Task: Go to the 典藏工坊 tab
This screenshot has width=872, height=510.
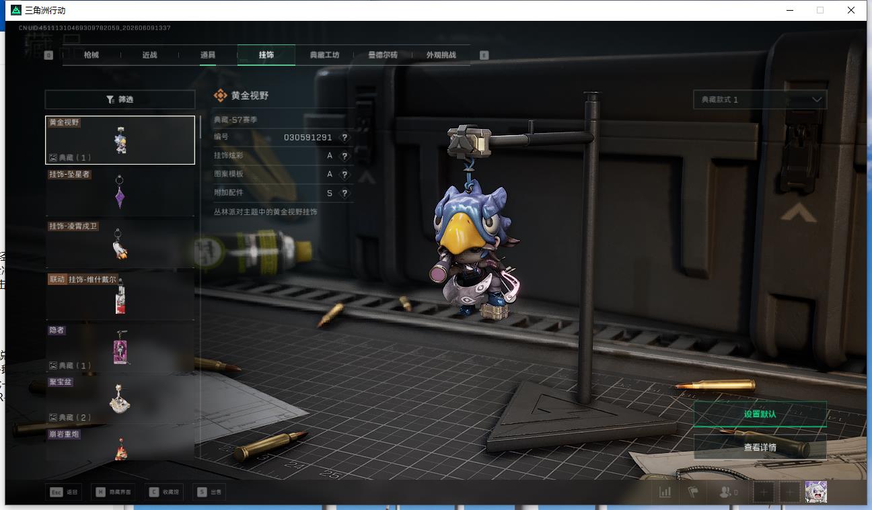Action: 324,55
